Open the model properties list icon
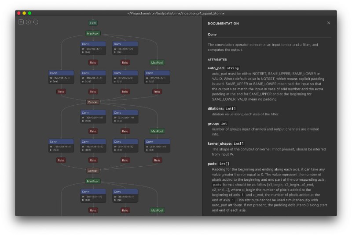Image resolution: width=352 pixels, height=236 pixels. (x=21, y=22)
